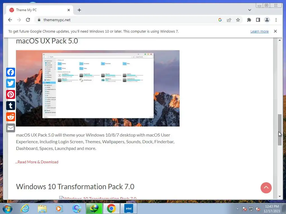286x214 pixels.
Task: Select the Theme My PC tab
Action: pos(40,10)
